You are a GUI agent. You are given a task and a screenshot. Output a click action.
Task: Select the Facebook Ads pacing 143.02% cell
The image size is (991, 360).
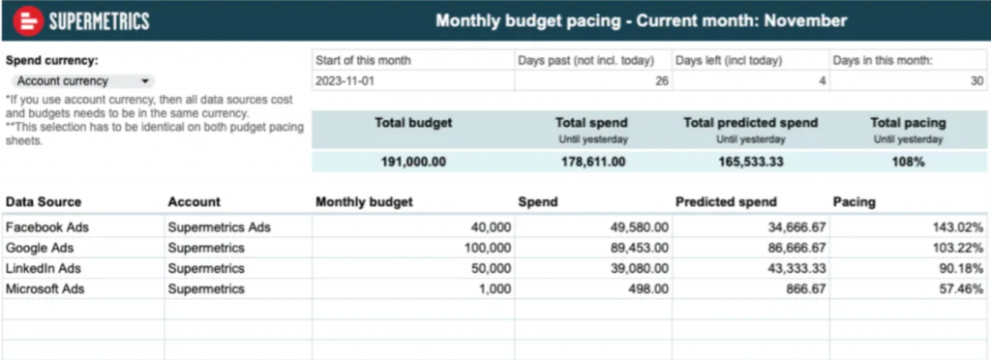(909, 227)
